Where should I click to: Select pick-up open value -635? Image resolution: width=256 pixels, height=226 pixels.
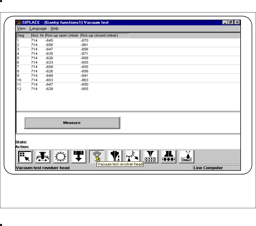coord(49,54)
